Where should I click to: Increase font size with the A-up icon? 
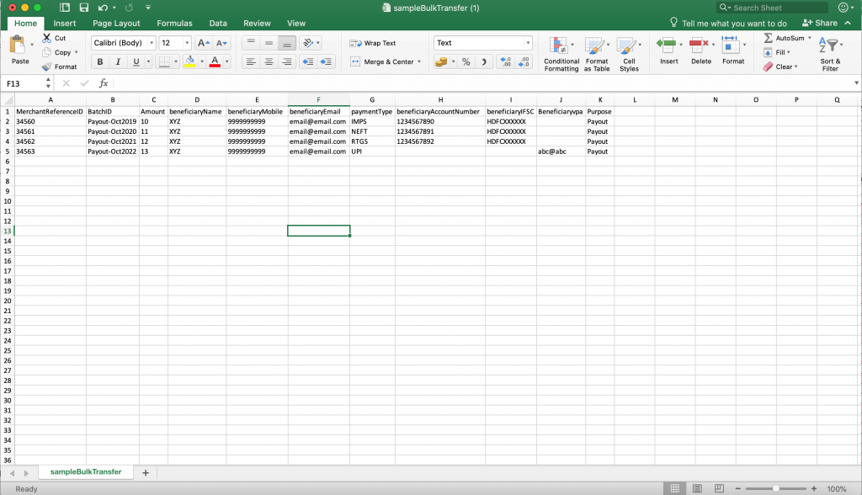[x=204, y=43]
